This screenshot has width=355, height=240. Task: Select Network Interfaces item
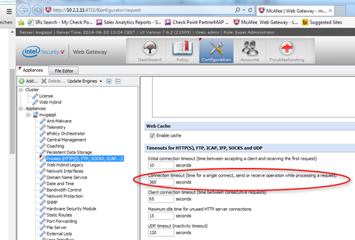tap(65, 171)
